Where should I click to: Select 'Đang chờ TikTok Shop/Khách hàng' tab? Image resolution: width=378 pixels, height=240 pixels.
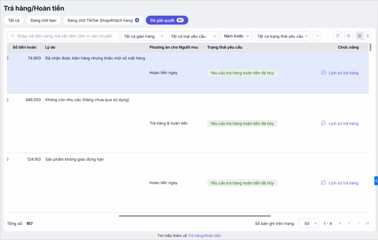point(103,20)
